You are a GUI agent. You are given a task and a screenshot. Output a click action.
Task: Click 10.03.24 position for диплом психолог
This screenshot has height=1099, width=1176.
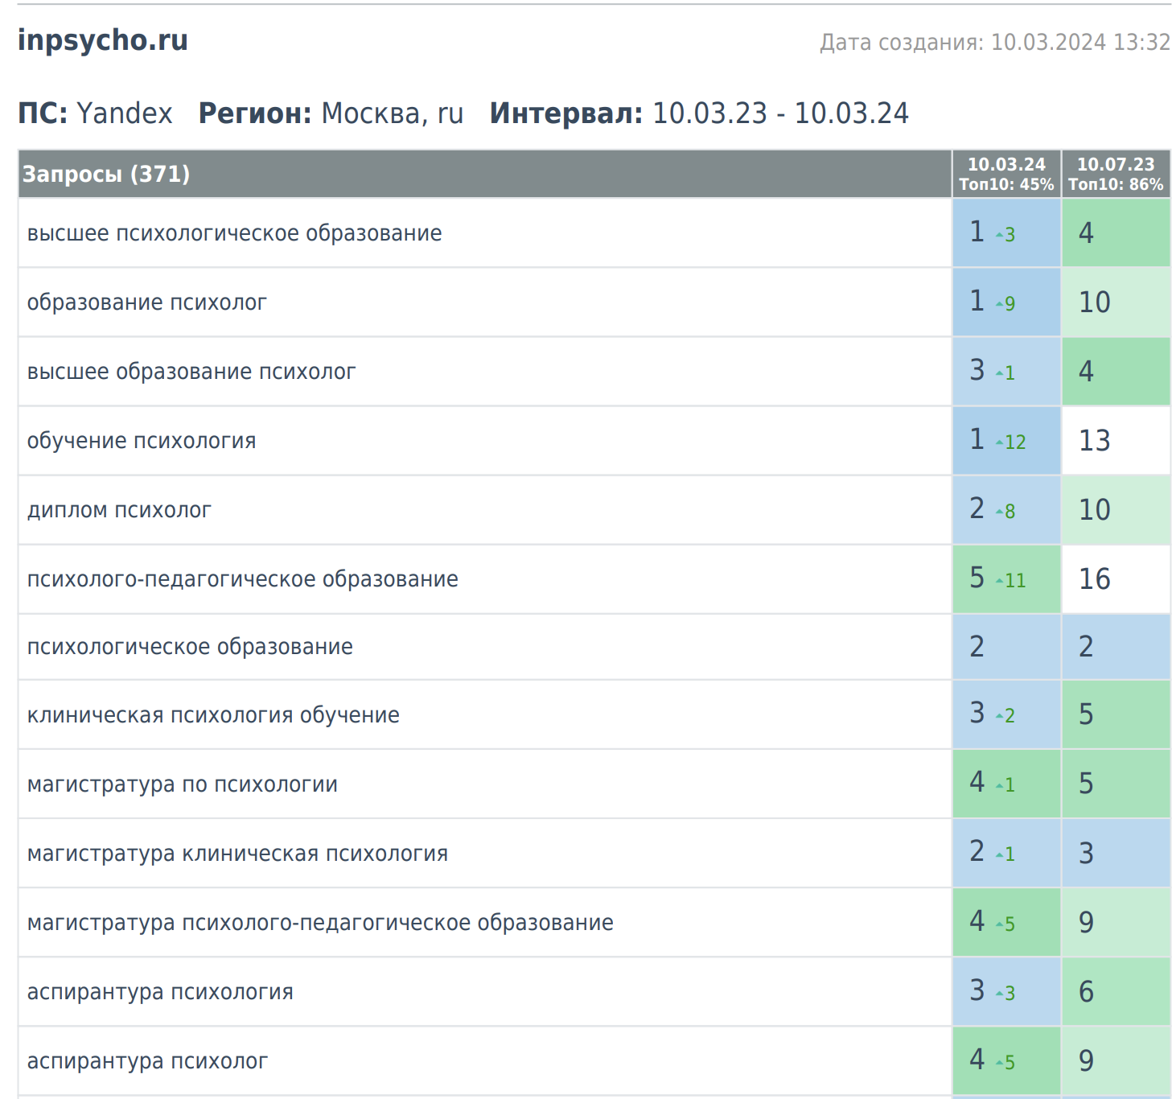[x=1006, y=510]
